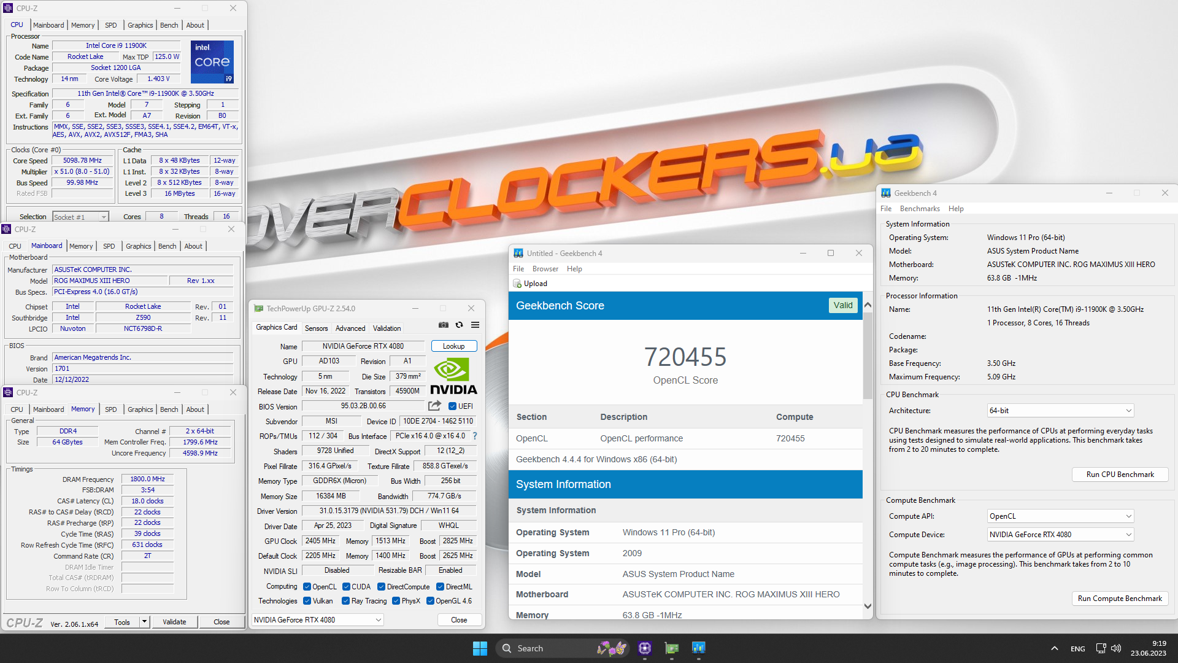This screenshot has height=663, width=1178.
Task: Open Compute Device dropdown
Action: tap(1060, 535)
